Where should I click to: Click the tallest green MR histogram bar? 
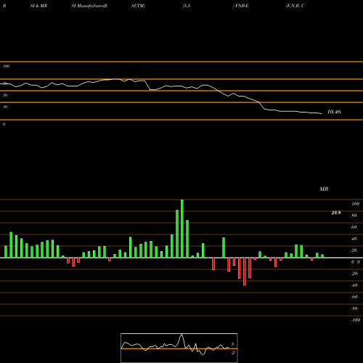pos(182,229)
